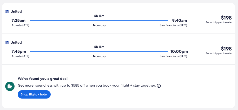Click Roundtrip per traveler on second flight
The image size is (238, 110).
(219, 53)
